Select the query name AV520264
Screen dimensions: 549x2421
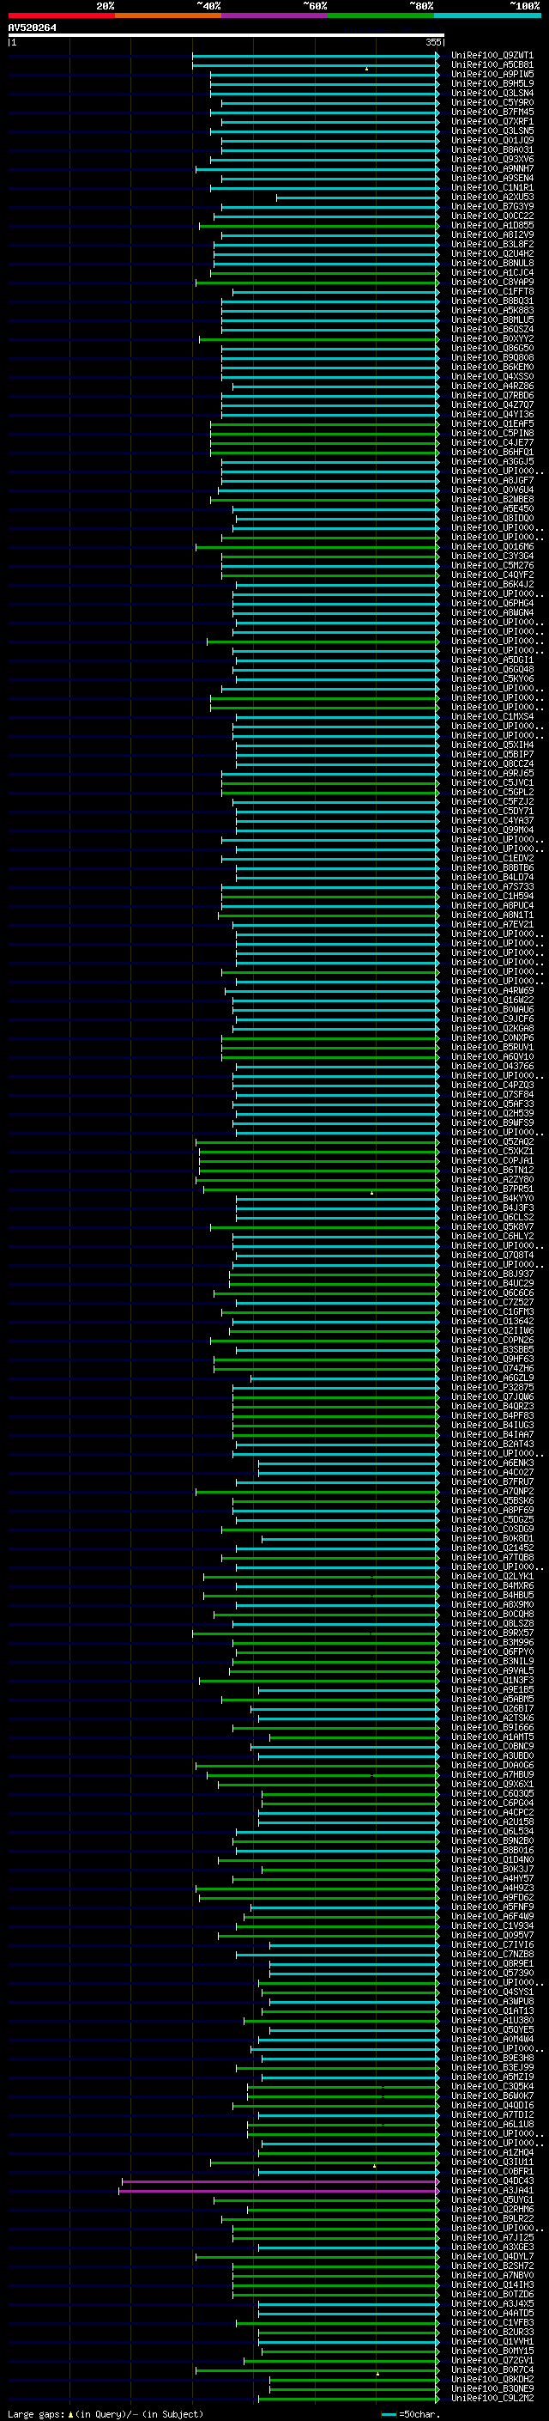[32, 28]
